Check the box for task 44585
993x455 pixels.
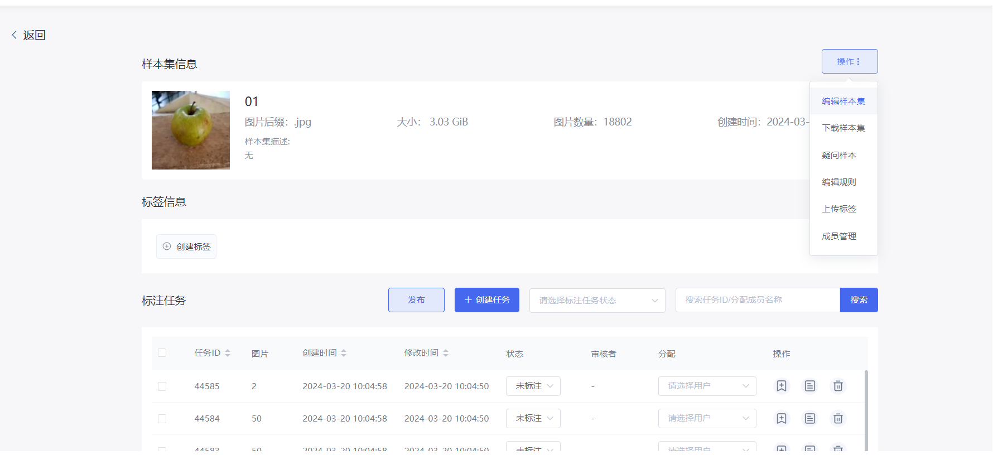[162, 386]
